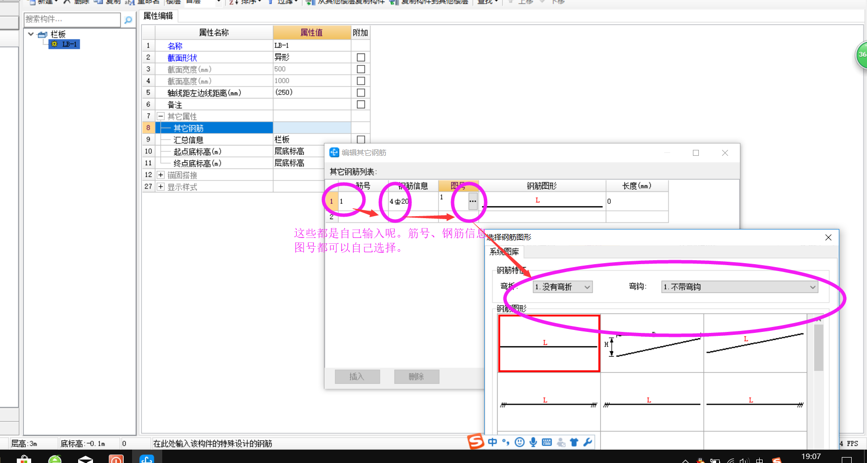The height and width of the screenshot is (463, 867).
Task: Tick the 轴线距左边线距离 additional checkbox
Action: point(361,93)
